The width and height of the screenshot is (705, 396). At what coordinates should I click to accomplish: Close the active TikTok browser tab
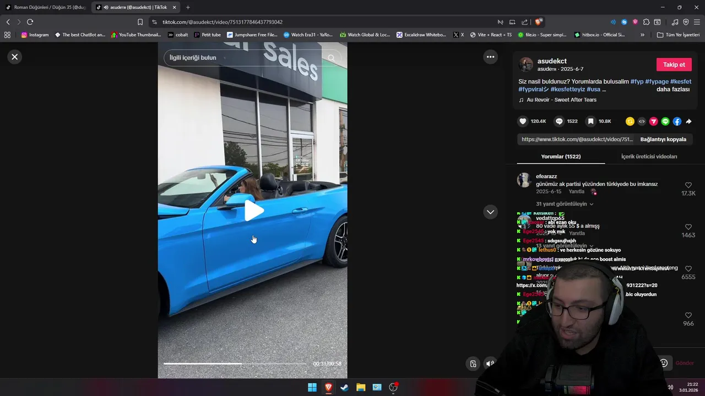point(175,7)
